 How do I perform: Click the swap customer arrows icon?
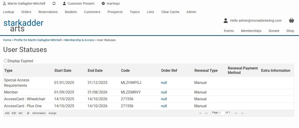coord(54,4)
